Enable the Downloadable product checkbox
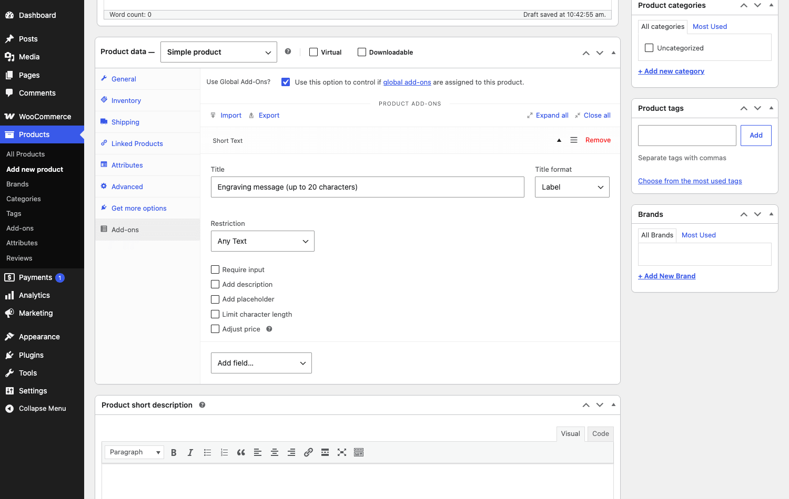The image size is (789, 499). tap(362, 52)
